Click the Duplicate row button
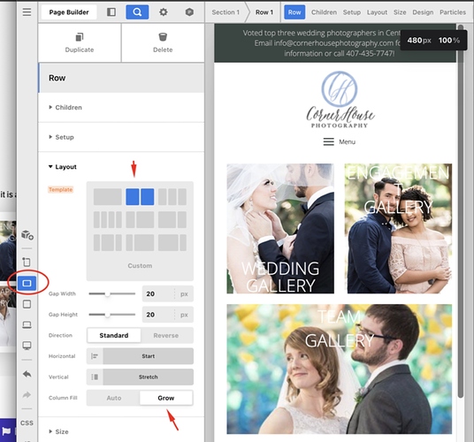This screenshot has width=474, height=442. click(80, 43)
